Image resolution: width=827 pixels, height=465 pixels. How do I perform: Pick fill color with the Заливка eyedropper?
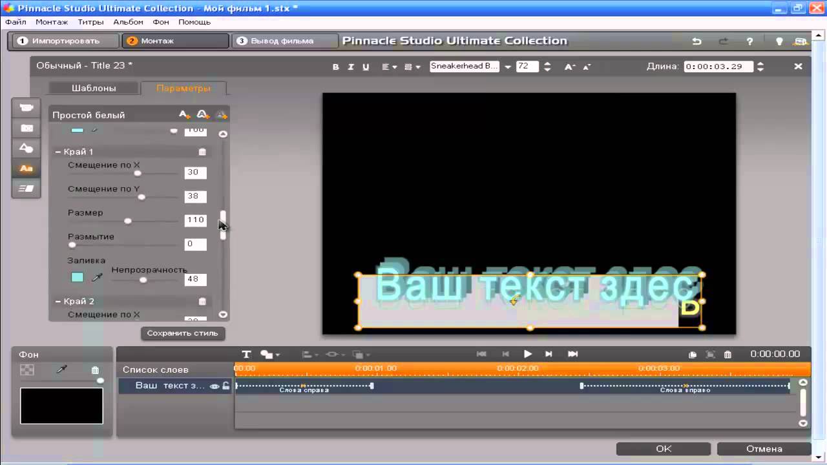[x=96, y=278]
